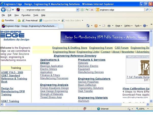Click the address bar URL field

point(48,10)
